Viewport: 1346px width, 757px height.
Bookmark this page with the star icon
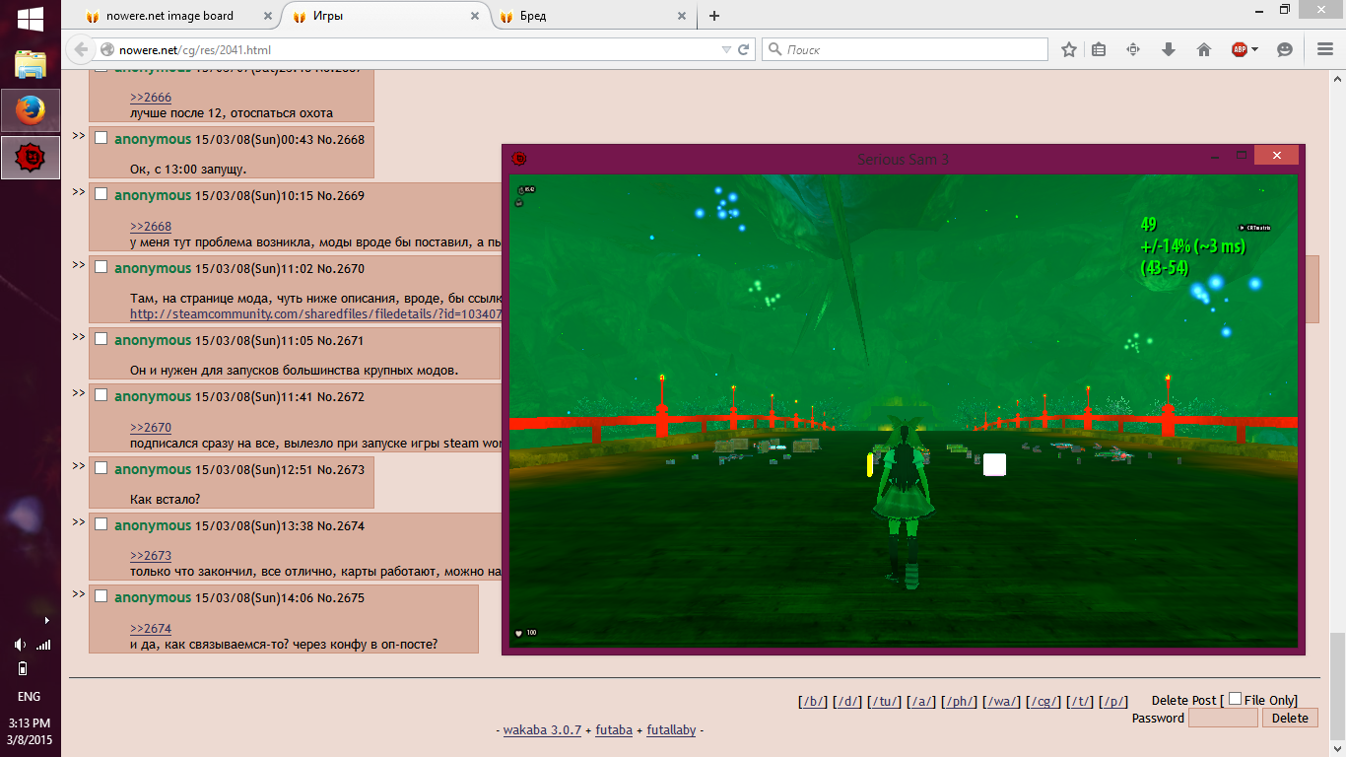point(1069,49)
